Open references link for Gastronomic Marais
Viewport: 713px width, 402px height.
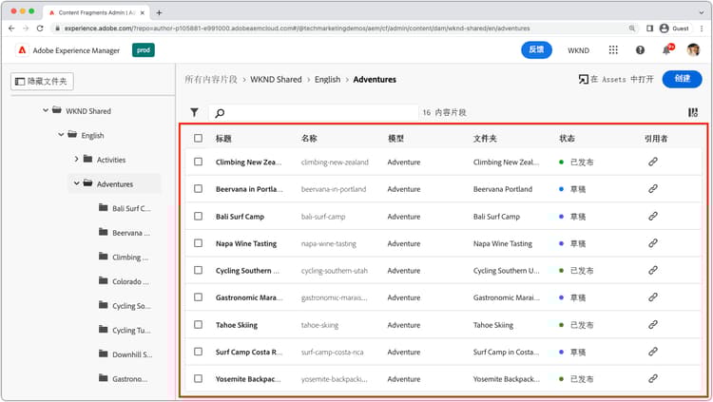(653, 297)
